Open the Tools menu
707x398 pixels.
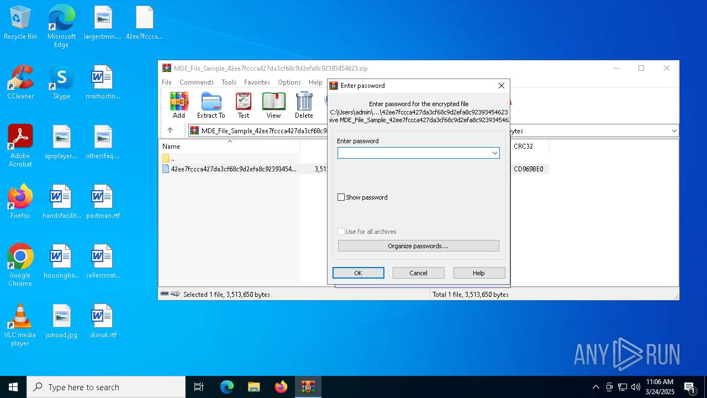point(229,82)
